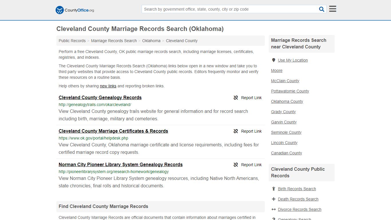Select Lincoln County
Screen dimensions: 391x220
click(284, 143)
